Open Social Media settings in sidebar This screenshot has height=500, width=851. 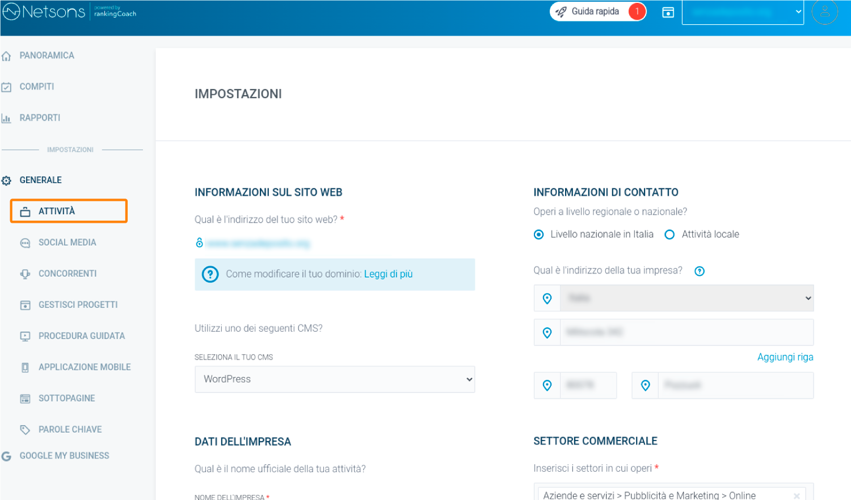67,242
